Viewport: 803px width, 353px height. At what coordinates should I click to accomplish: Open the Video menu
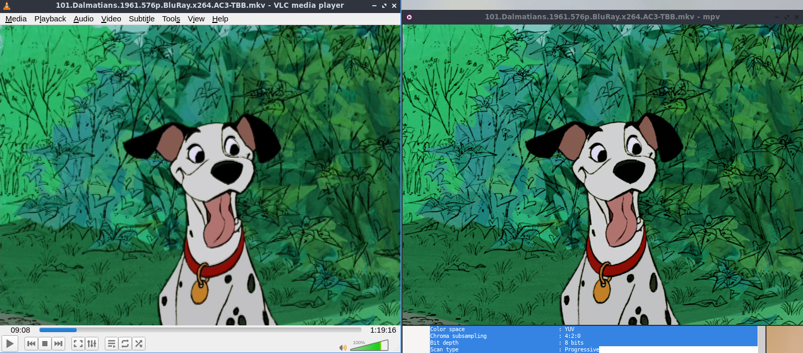(x=111, y=19)
